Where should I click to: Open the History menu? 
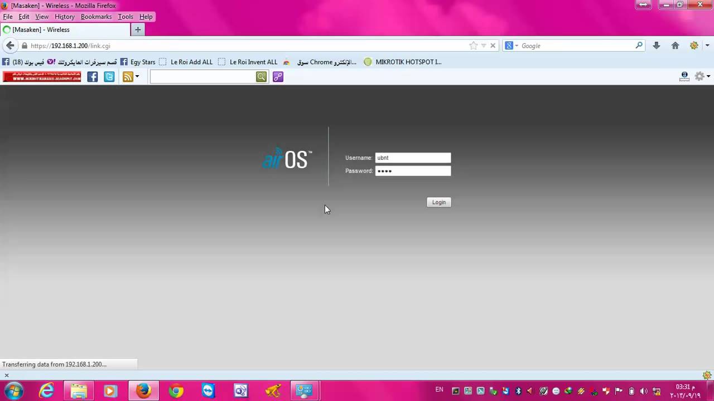pos(65,17)
